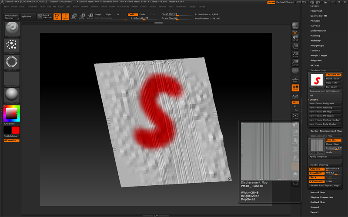Viewport: 348px width, 217px height.
Task: Open Quick Sketch
Action: tap(45, 16)
